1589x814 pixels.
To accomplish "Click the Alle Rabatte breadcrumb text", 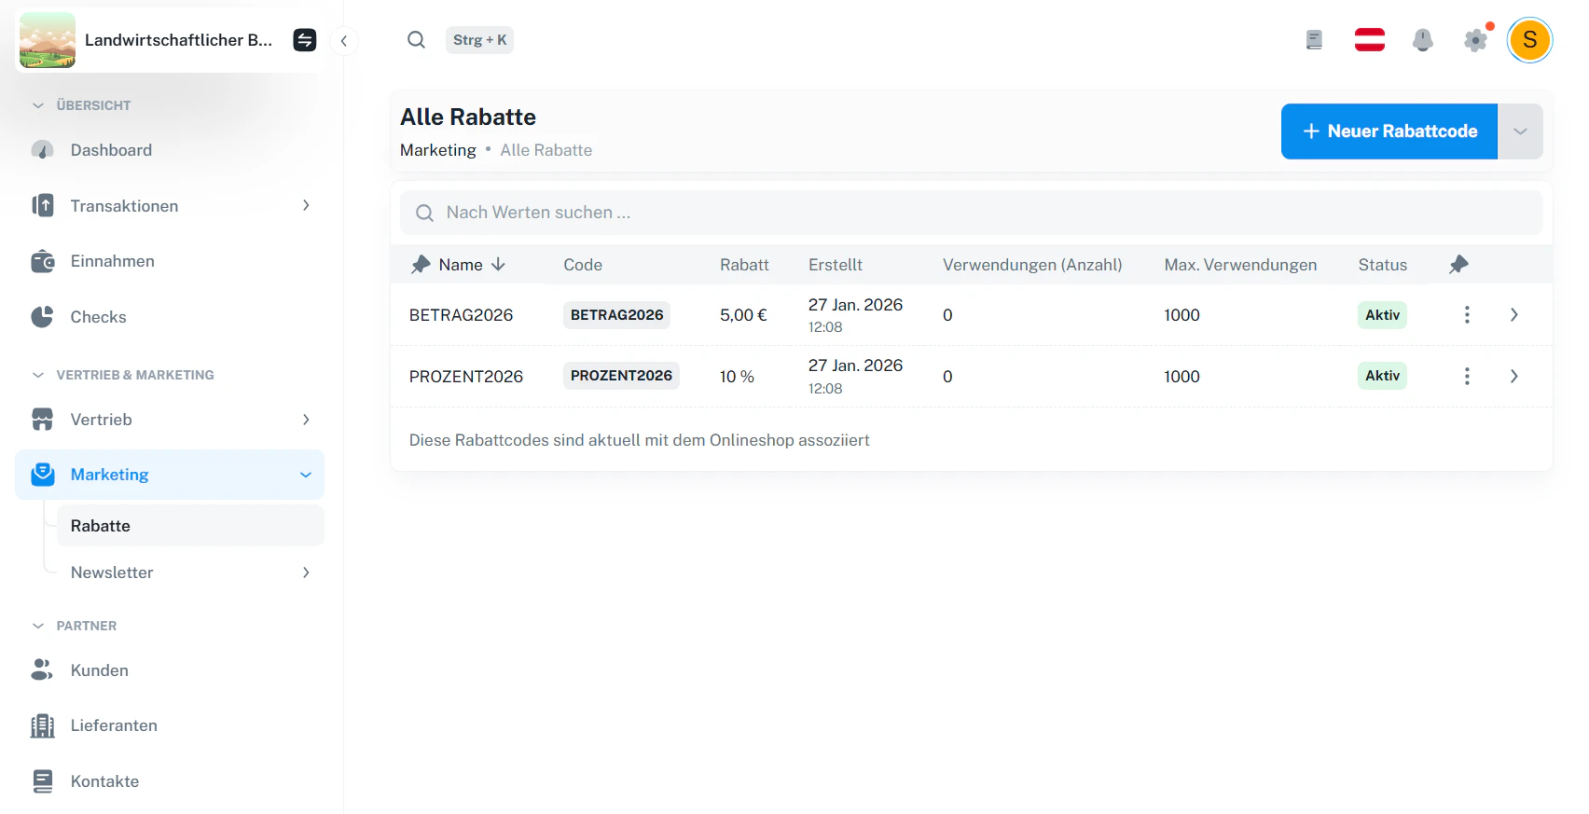I will 546,150.
